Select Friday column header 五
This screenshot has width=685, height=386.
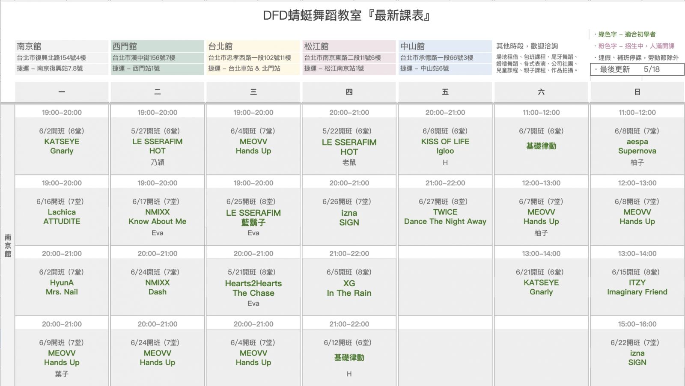click(445, 92)
